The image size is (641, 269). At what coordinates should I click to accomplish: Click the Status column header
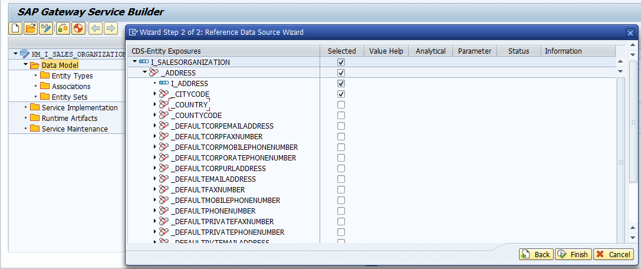pos(519,51)
